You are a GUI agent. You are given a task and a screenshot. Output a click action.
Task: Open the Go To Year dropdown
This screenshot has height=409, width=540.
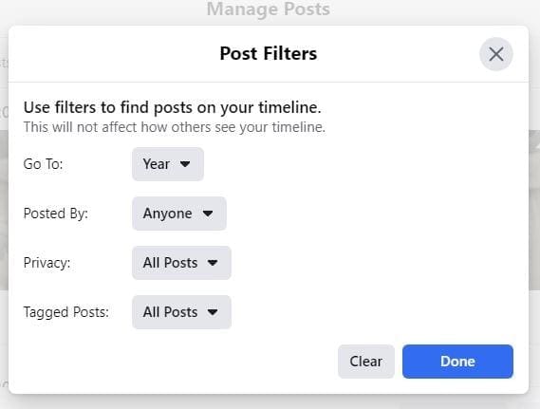(x=168, y=164)
